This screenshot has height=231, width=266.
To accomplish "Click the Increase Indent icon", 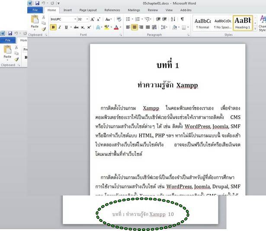I will pyautogui.click(x=164, y=19).
